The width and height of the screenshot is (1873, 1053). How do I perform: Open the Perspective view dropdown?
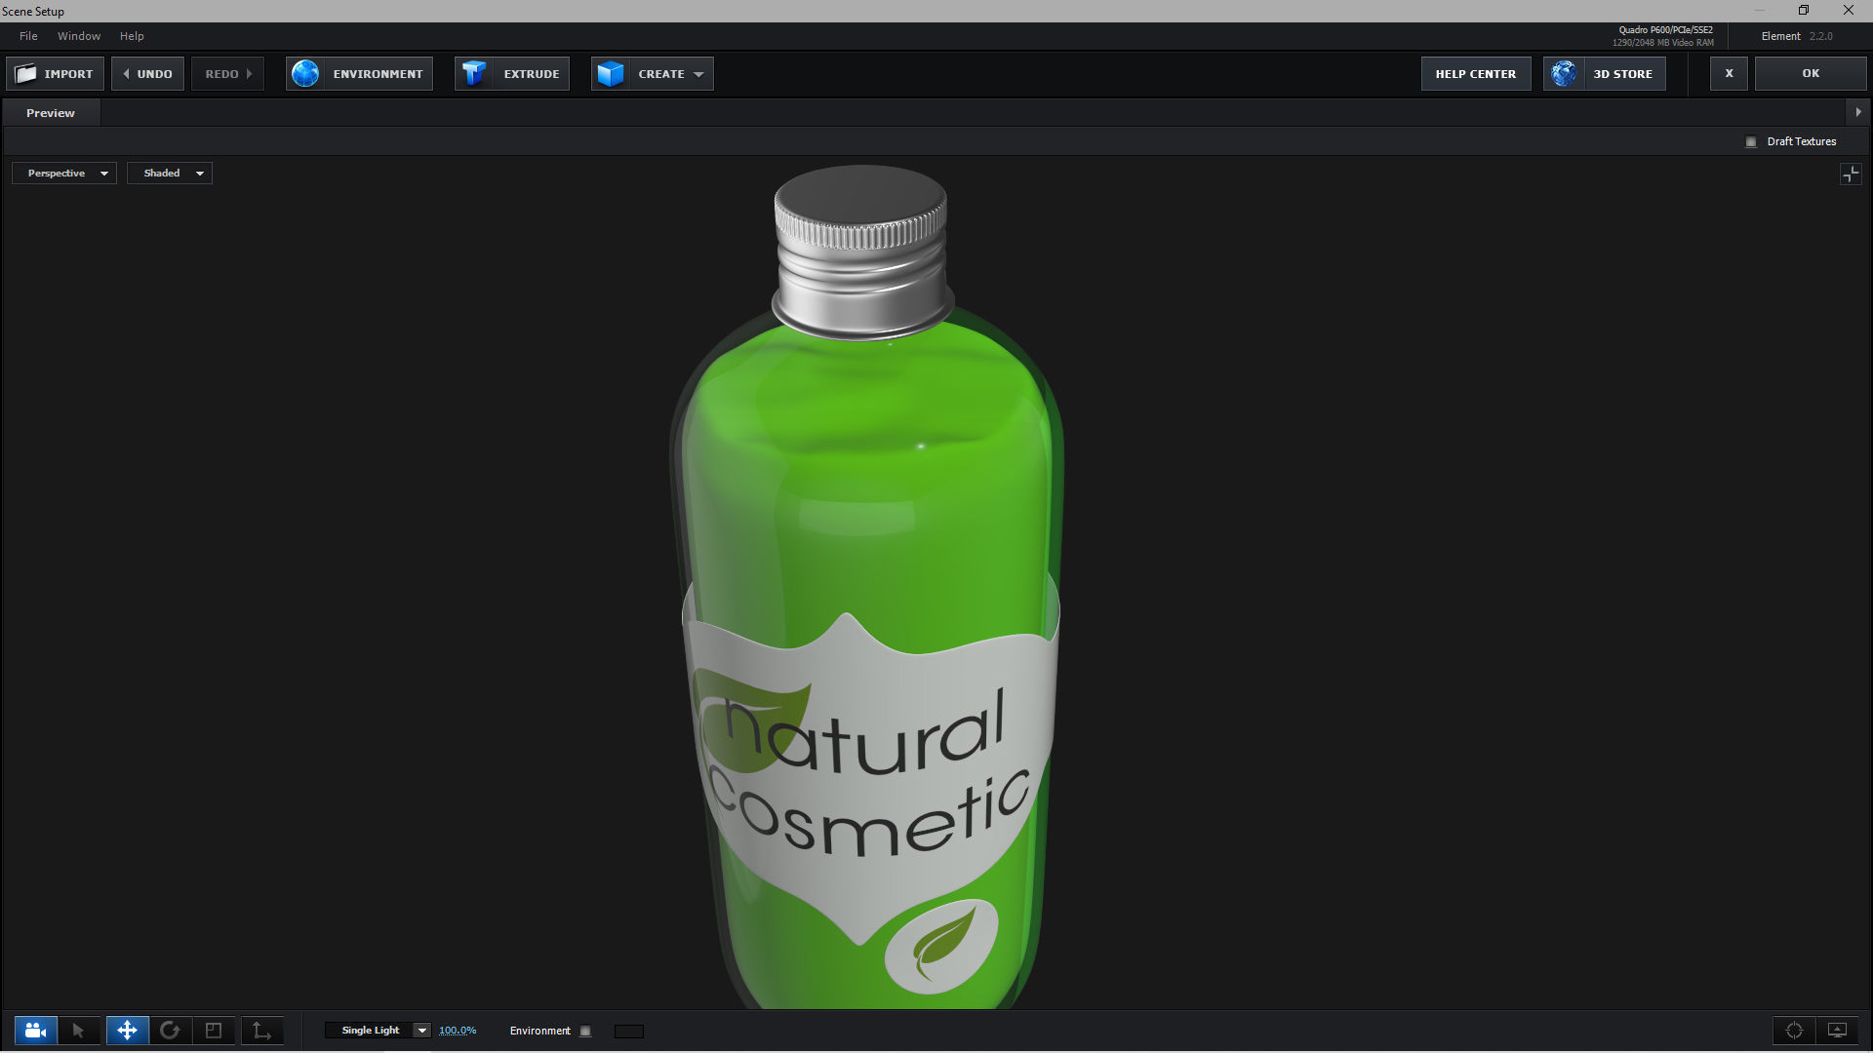coord(64,174)
